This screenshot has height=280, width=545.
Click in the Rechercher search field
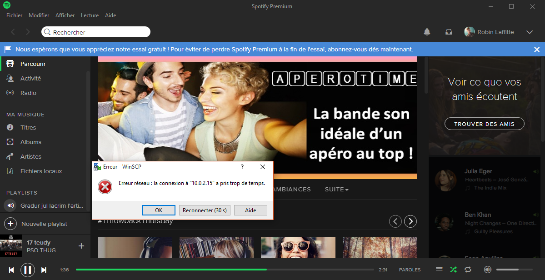(x=96, y=32)
